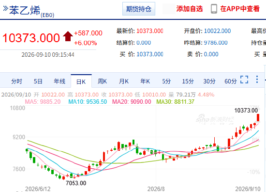
Task: Click the red up-arrow price indicator
Action: 68,36
